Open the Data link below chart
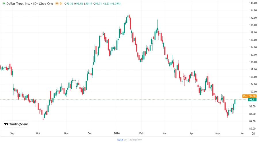This screenshot has height=143, width=259. pyautogui.click(x=120, y=140)
